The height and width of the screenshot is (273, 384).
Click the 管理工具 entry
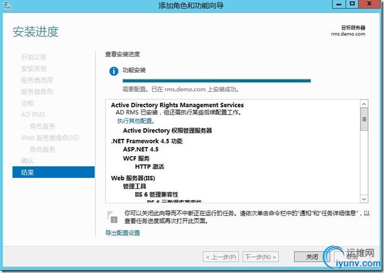[x=134, y=186]
